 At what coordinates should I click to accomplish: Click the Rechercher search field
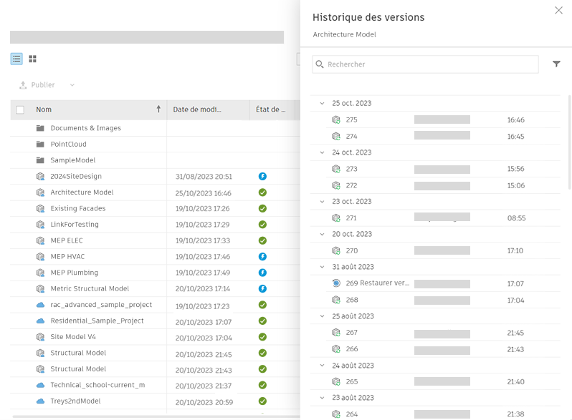[x=425, y=64]
